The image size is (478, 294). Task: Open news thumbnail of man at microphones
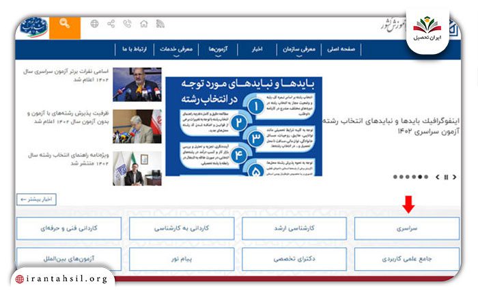pyautogui.click(x=137, y=85)
